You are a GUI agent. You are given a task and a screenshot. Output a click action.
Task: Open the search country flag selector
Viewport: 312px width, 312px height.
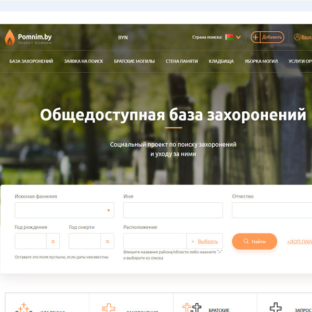point(229,37)
